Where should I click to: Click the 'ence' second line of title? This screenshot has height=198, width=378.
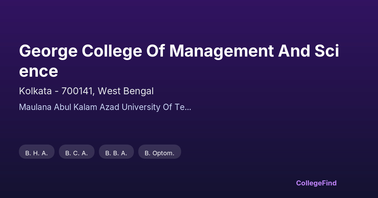click(x=38, y=71)
